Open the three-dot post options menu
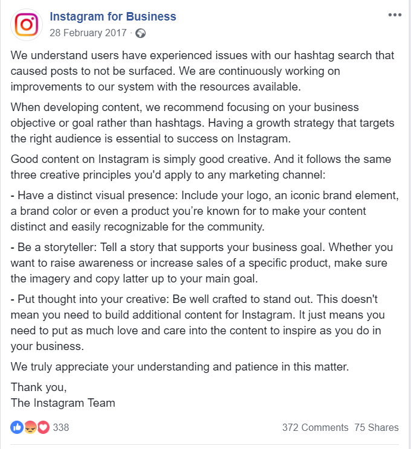Image resolution: width=411 pixels, height=449 pixels. [394, 14]
